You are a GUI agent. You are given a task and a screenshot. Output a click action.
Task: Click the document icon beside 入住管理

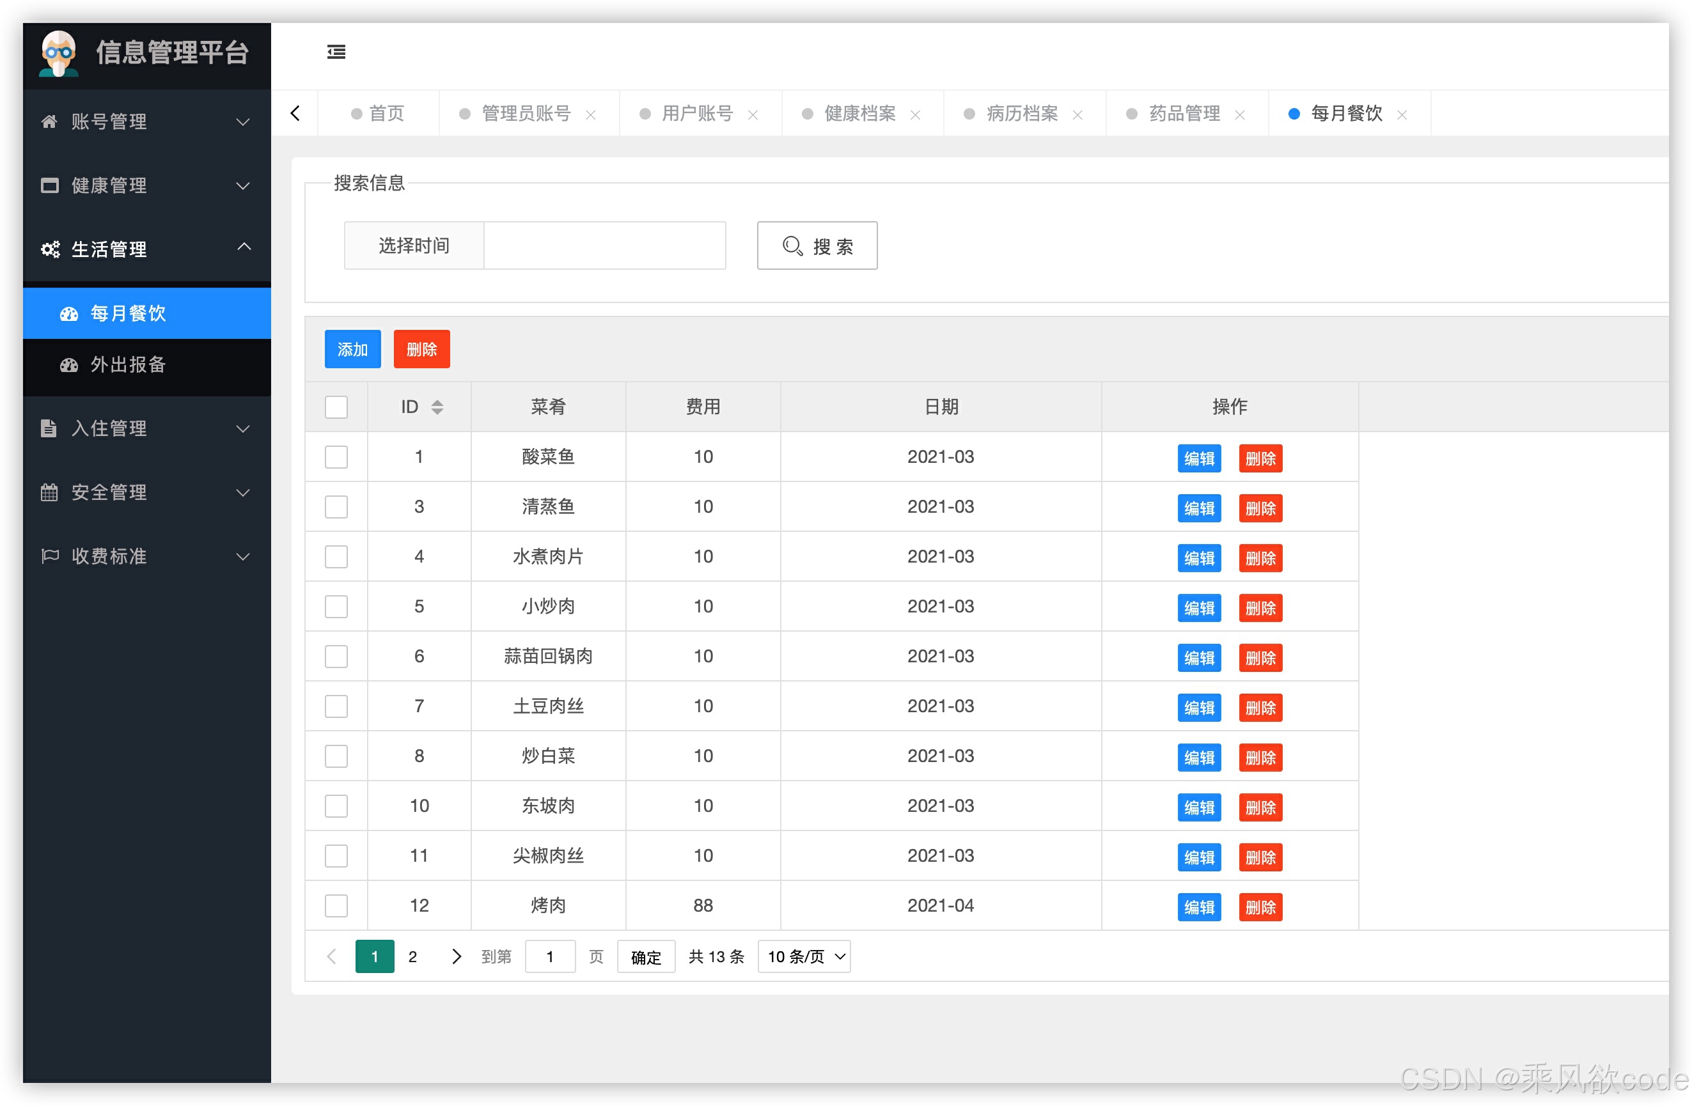click(49, 428)
